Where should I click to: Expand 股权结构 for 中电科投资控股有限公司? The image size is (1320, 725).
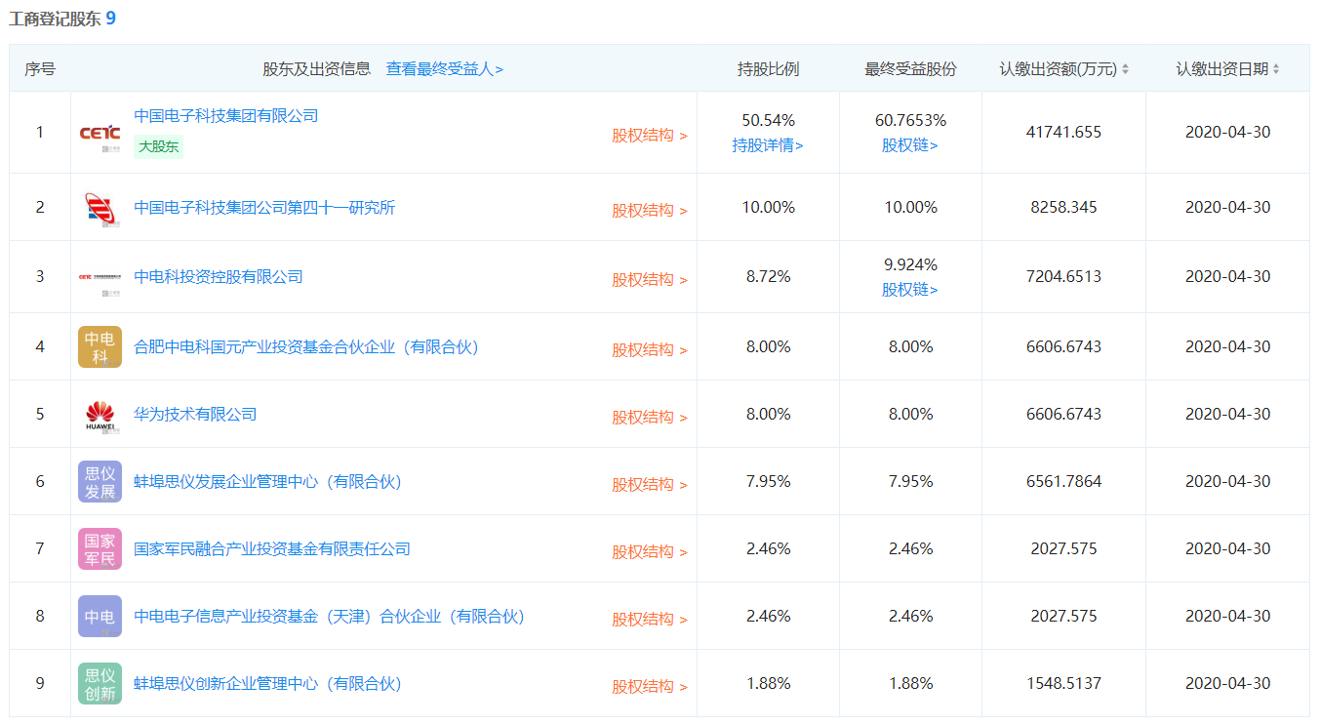point(650,280)
